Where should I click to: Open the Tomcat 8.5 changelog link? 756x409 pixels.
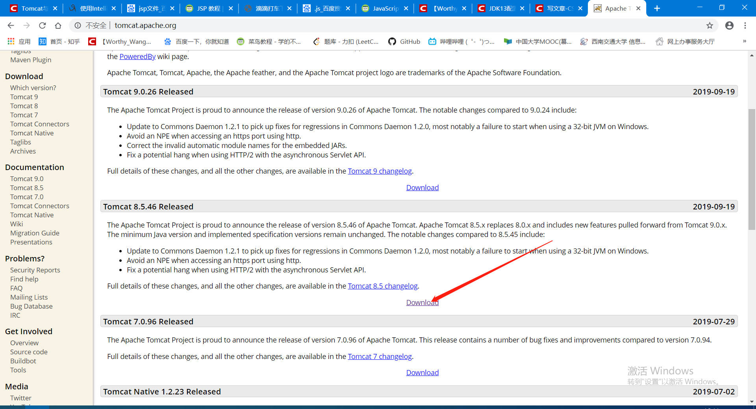(x=383, y=286)
